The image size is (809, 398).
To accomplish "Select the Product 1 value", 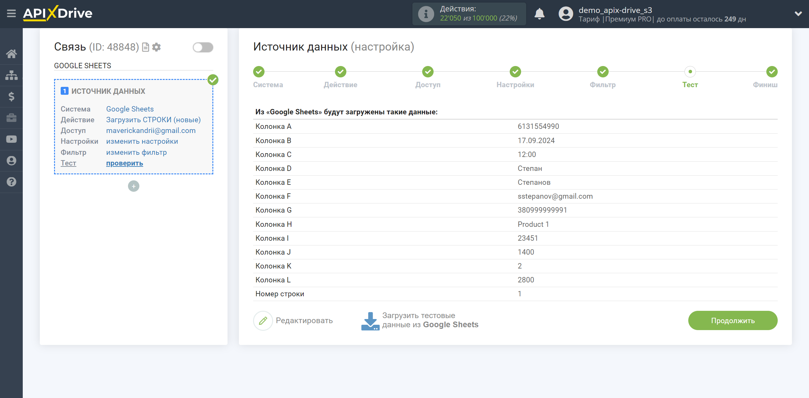I will (x=533, y=224).
